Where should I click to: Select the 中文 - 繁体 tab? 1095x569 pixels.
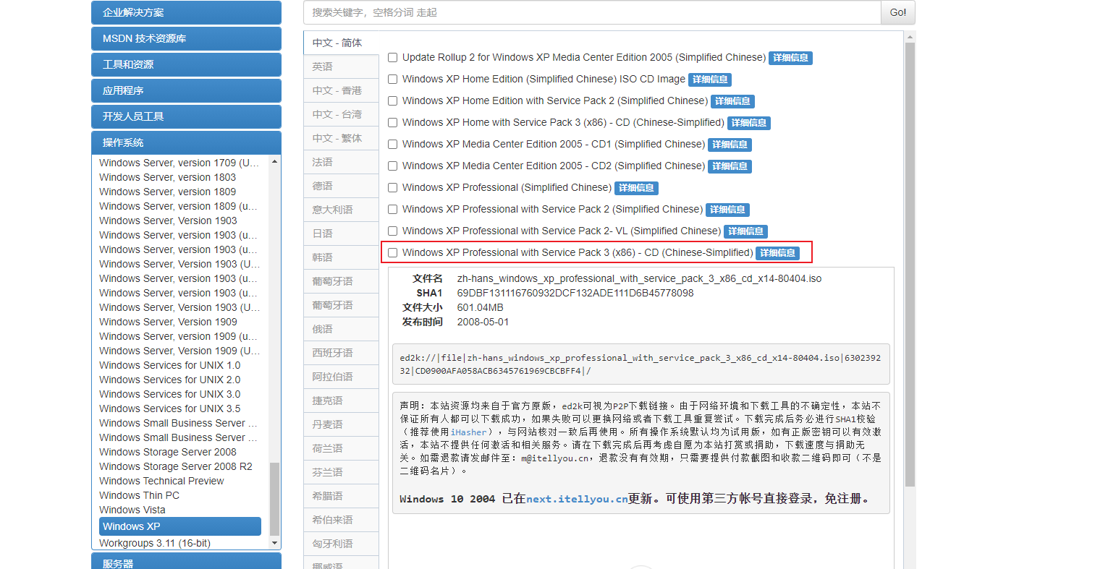point(341,138)
